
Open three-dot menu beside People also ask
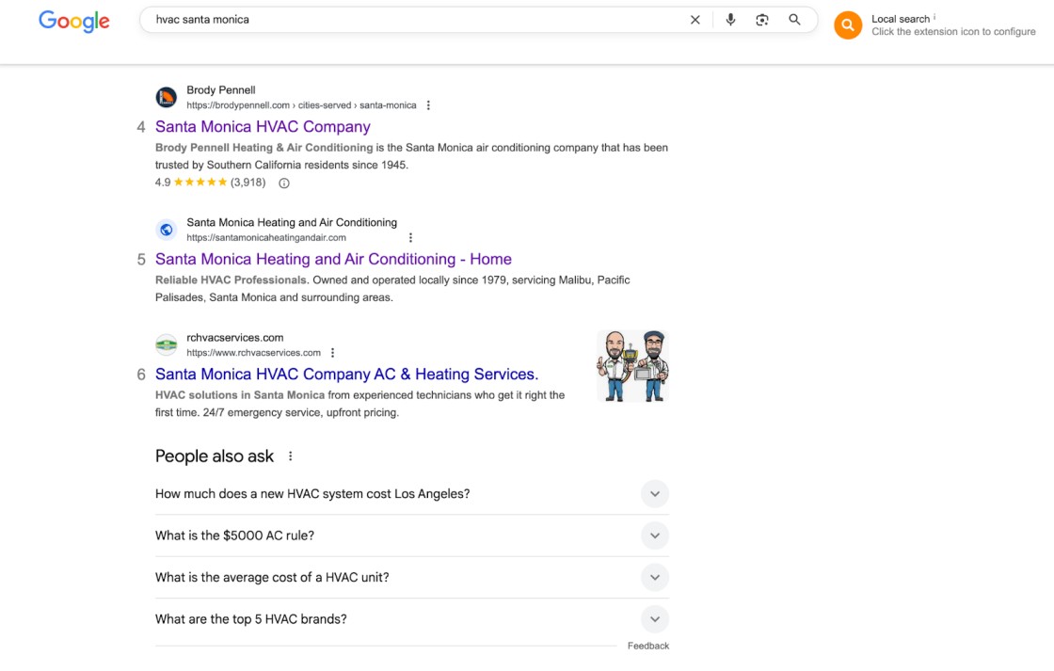291,455
